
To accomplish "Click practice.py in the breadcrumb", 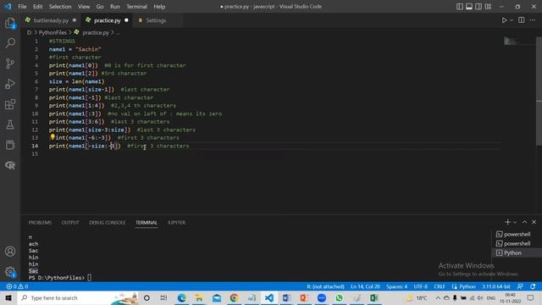I will [x=96, y=32].
